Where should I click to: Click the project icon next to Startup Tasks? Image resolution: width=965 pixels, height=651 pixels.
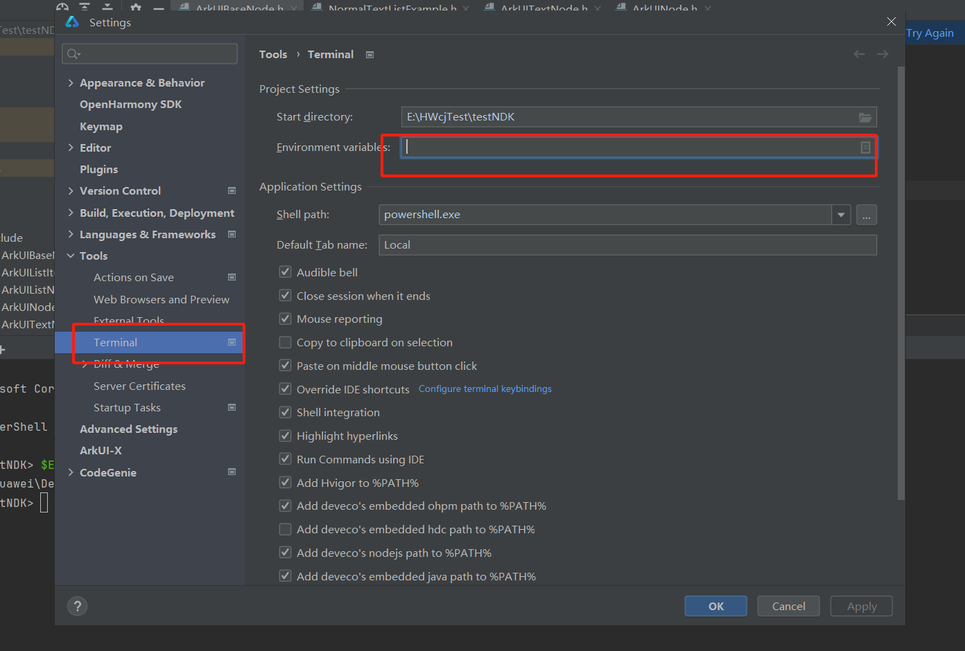pyautogui.click(x=232, y=407)
